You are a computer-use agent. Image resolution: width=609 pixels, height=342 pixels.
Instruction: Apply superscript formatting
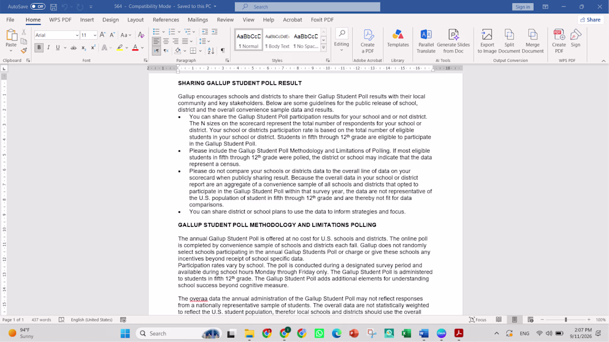(x=93, y=48)
